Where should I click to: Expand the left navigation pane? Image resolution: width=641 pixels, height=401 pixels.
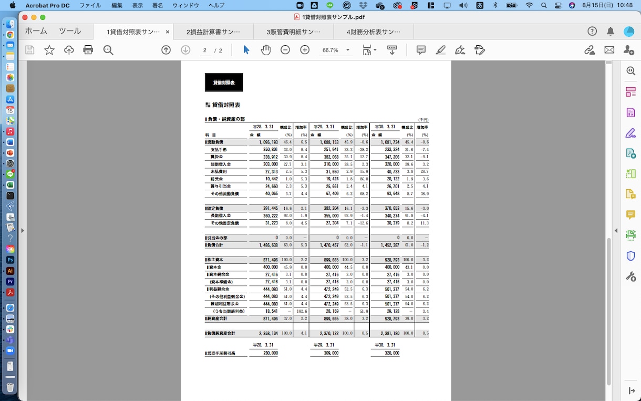tap(22, 230)
